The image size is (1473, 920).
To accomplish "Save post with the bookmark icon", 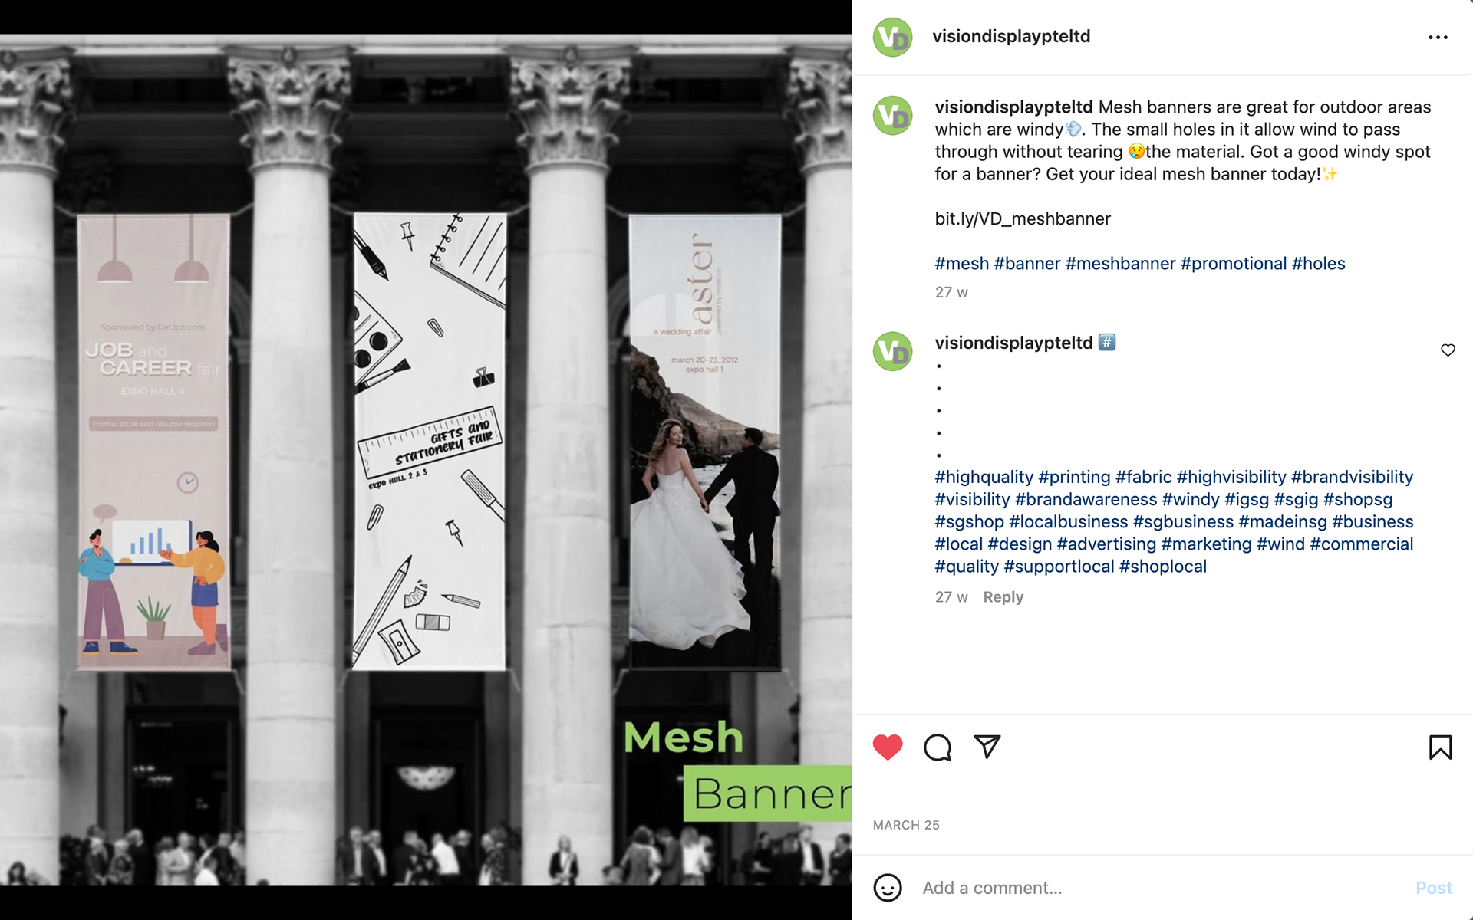I will (1440, 747).
